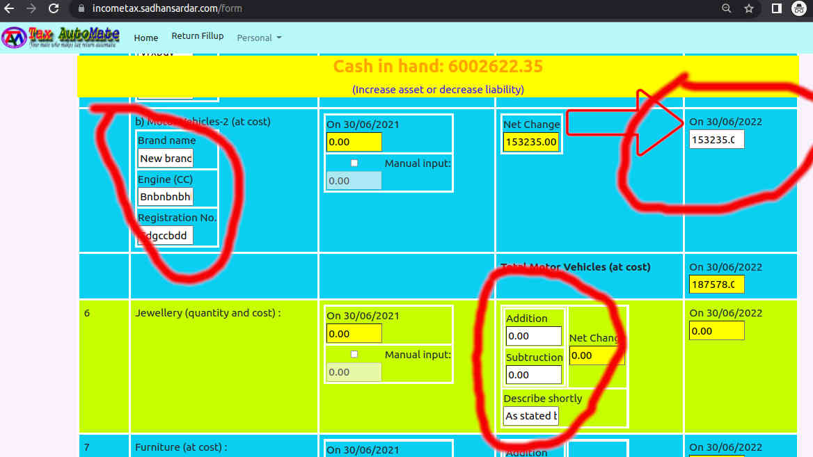Open the Return Fillup menu item
This screenshot has width=813, height=457.
[198, 36]
